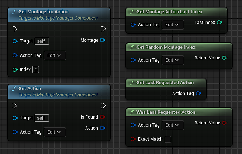Click the Index input pin
The image size is (242, 154).
(x=15, y=69)
